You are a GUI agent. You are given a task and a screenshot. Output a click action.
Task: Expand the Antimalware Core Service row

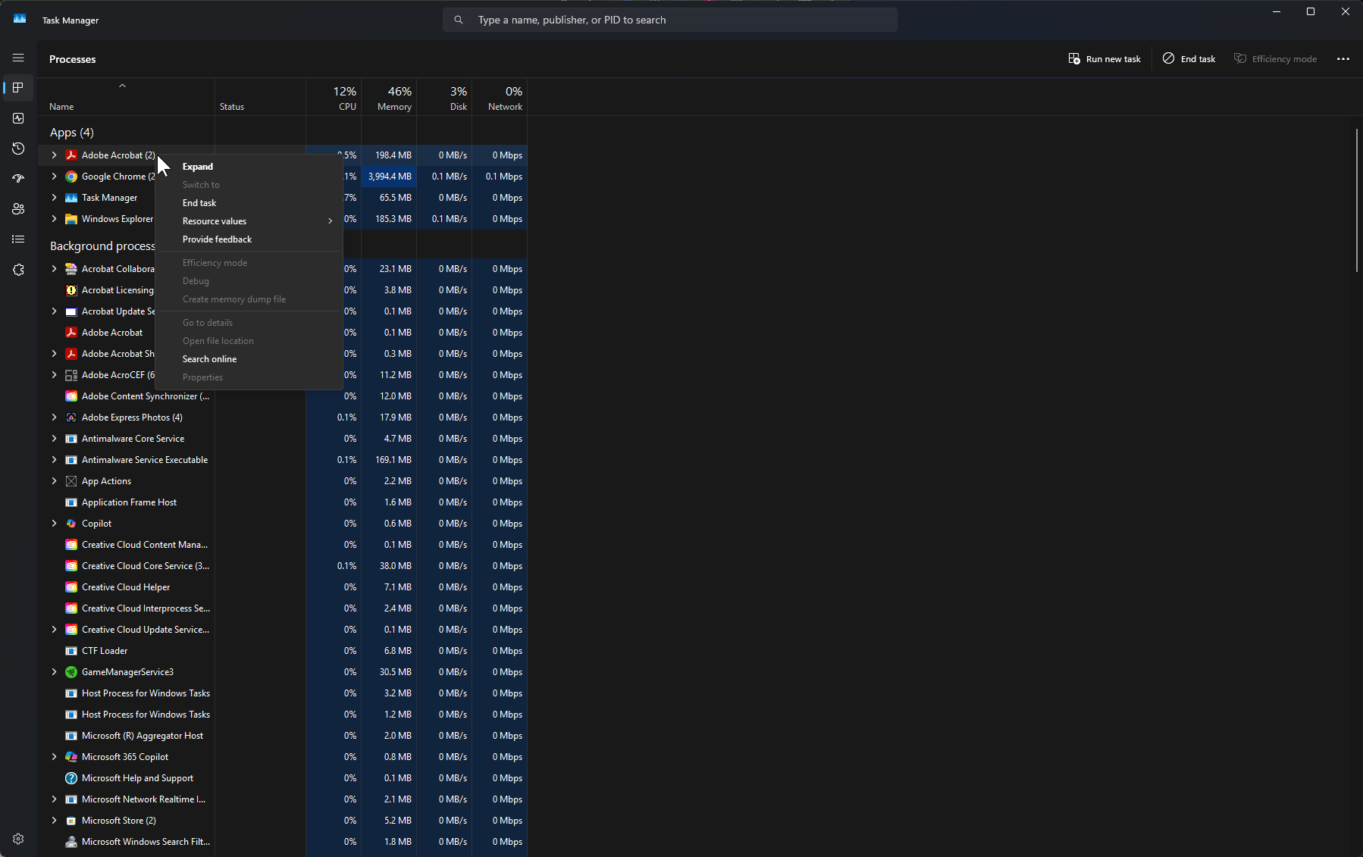(x=54, y=439)
